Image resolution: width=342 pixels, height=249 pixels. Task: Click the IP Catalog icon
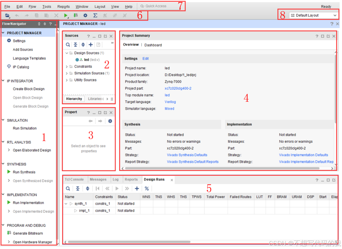click(9, 67)
